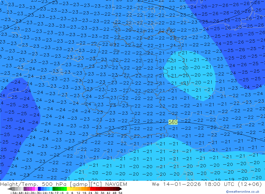Click the dark maroon right arrow end of legend
The width and height of the screenshot is (265, 194).
point(120,189)
